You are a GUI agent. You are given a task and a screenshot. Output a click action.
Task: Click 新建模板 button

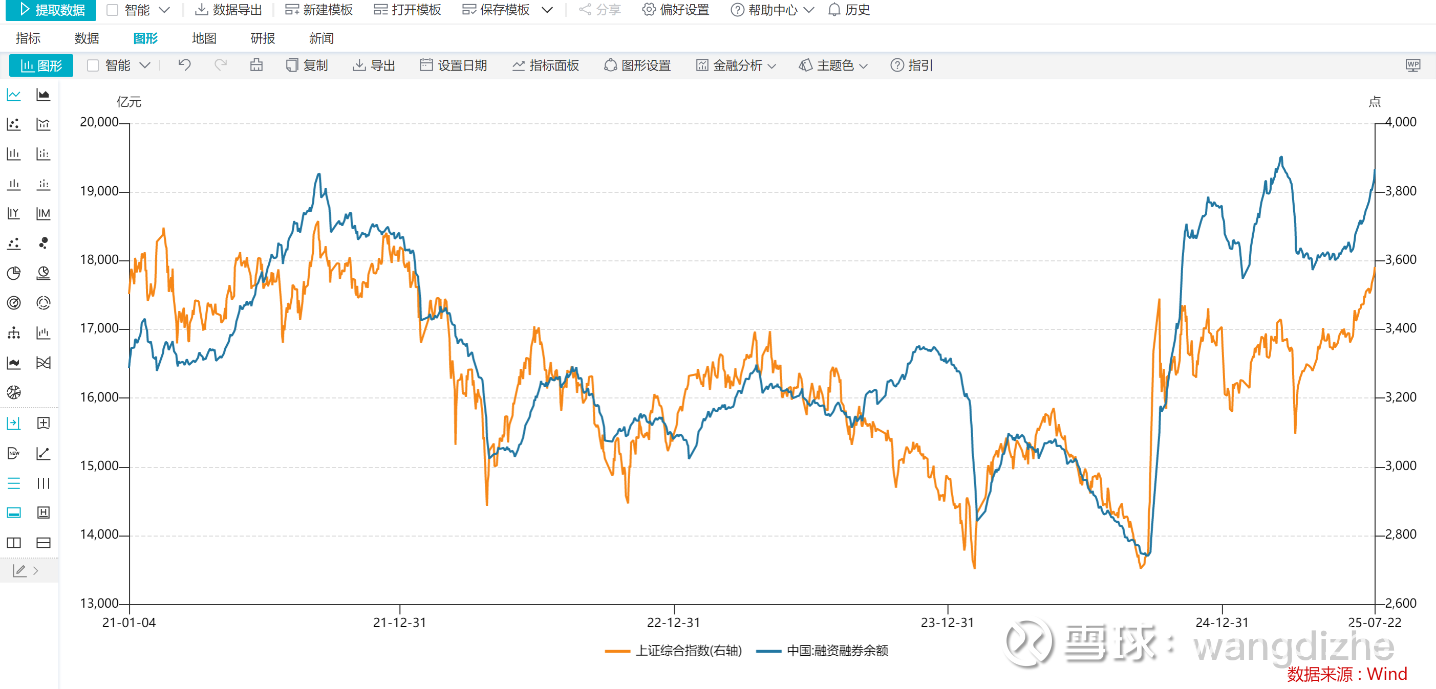click(319, 10)
